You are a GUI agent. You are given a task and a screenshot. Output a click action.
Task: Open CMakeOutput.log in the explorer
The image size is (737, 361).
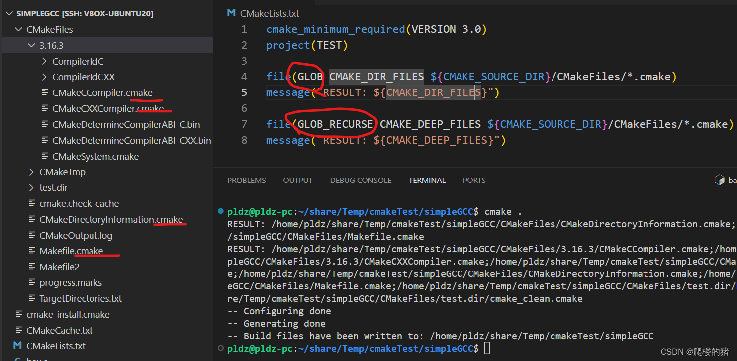click(76, 236)
